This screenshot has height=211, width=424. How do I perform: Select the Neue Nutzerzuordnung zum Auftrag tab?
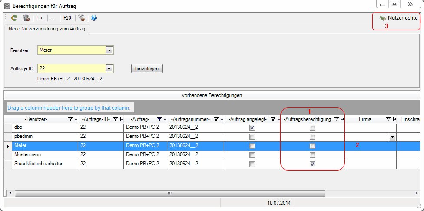(x=47, y=29)
